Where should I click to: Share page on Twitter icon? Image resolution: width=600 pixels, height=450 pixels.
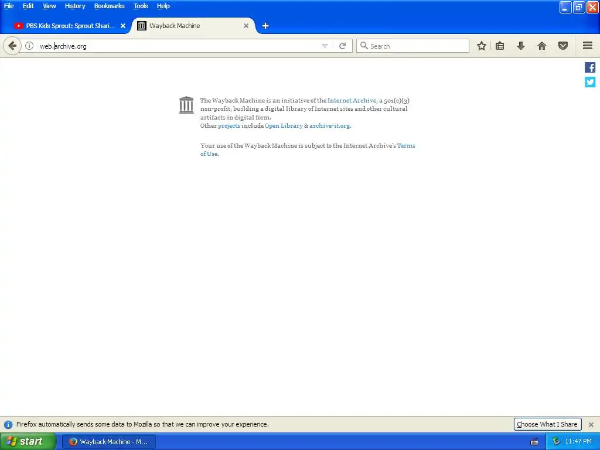click(x=590, y=82)
